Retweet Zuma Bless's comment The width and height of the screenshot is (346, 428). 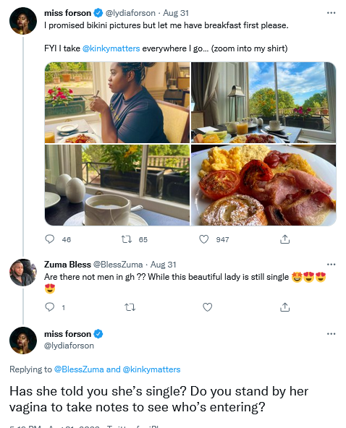pyautogui.click(x=130, y=307)
